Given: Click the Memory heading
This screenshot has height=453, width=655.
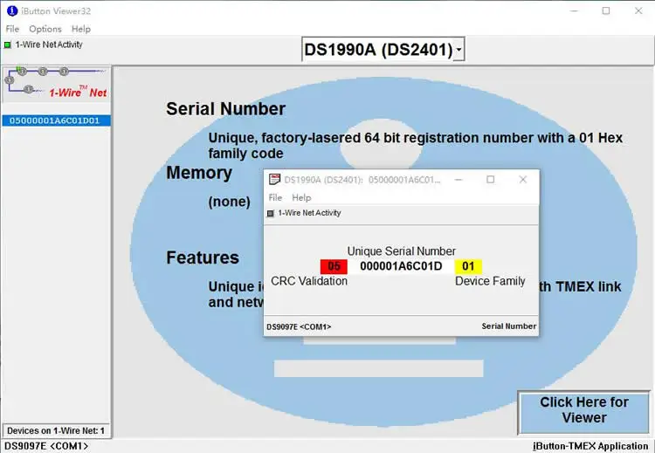Looking at the screenshot, I should coord(199,173).
